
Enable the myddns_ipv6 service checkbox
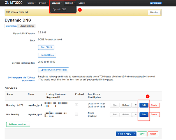point(77,114)
